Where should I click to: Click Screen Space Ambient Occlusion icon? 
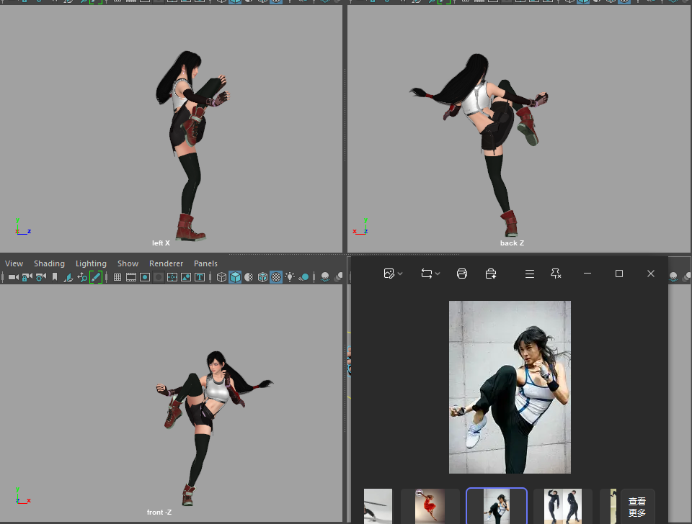click(325, 277)
